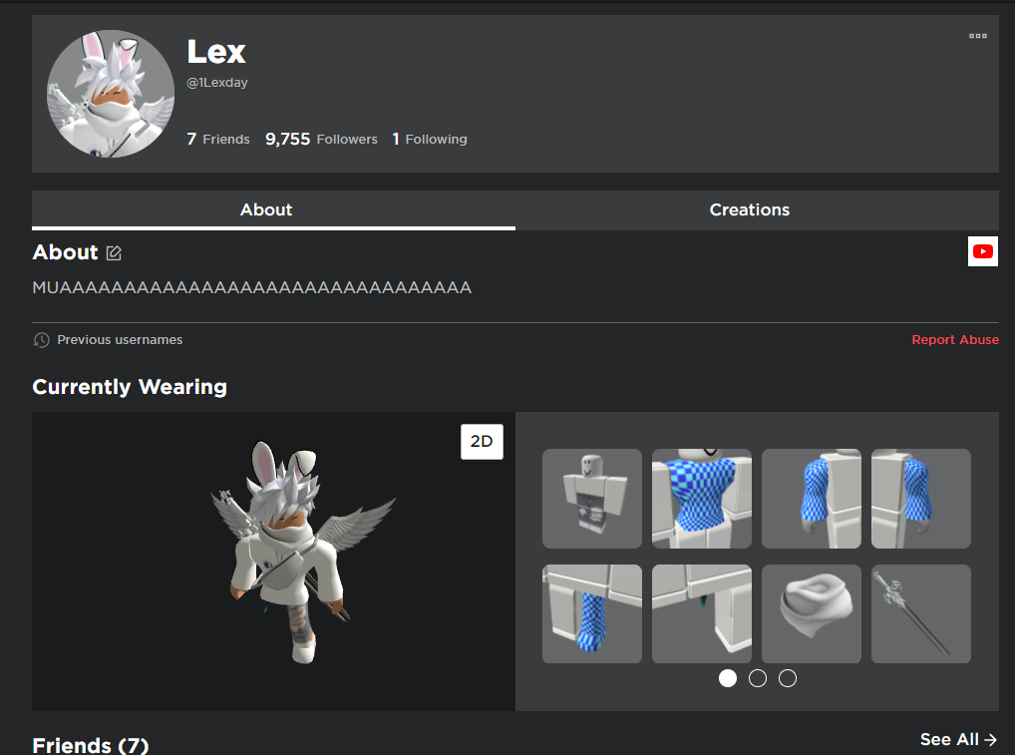Click the 3D avatar preview character
Image resolution: width=1015 pixels, height=755 pixels.
click(301, 554)
